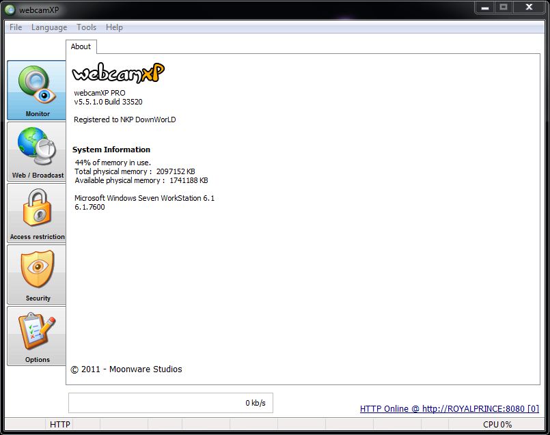Image resolution: width=550 pixels, height=435 pixels.
Task: Click the CPU 0% status bar entry
Action: (x=497, y=425)
